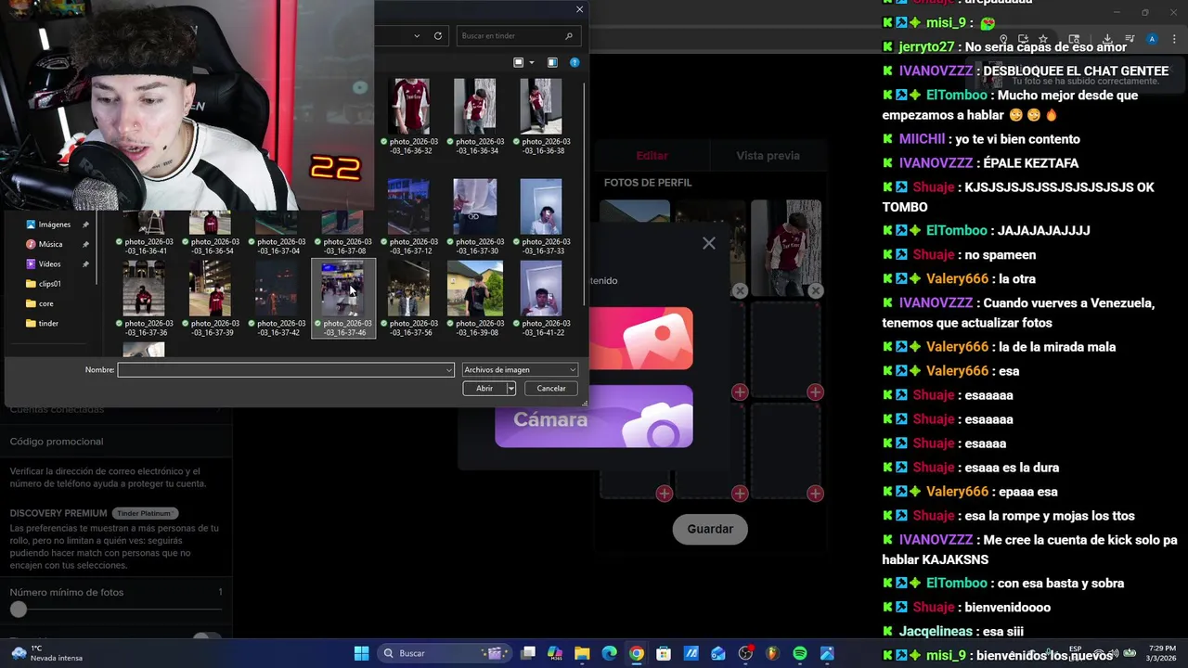
Task: Click the Abrir button
Action: point(484,389)
